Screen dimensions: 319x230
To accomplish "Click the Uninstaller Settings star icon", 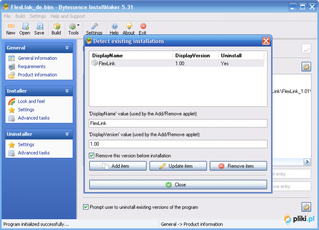I will coord(12,145).
